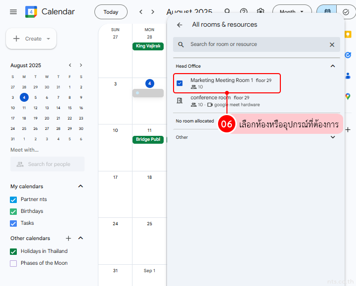Go to previous month in main toolbar
This screenshot has height=286, width=356.
click(141, 12)
